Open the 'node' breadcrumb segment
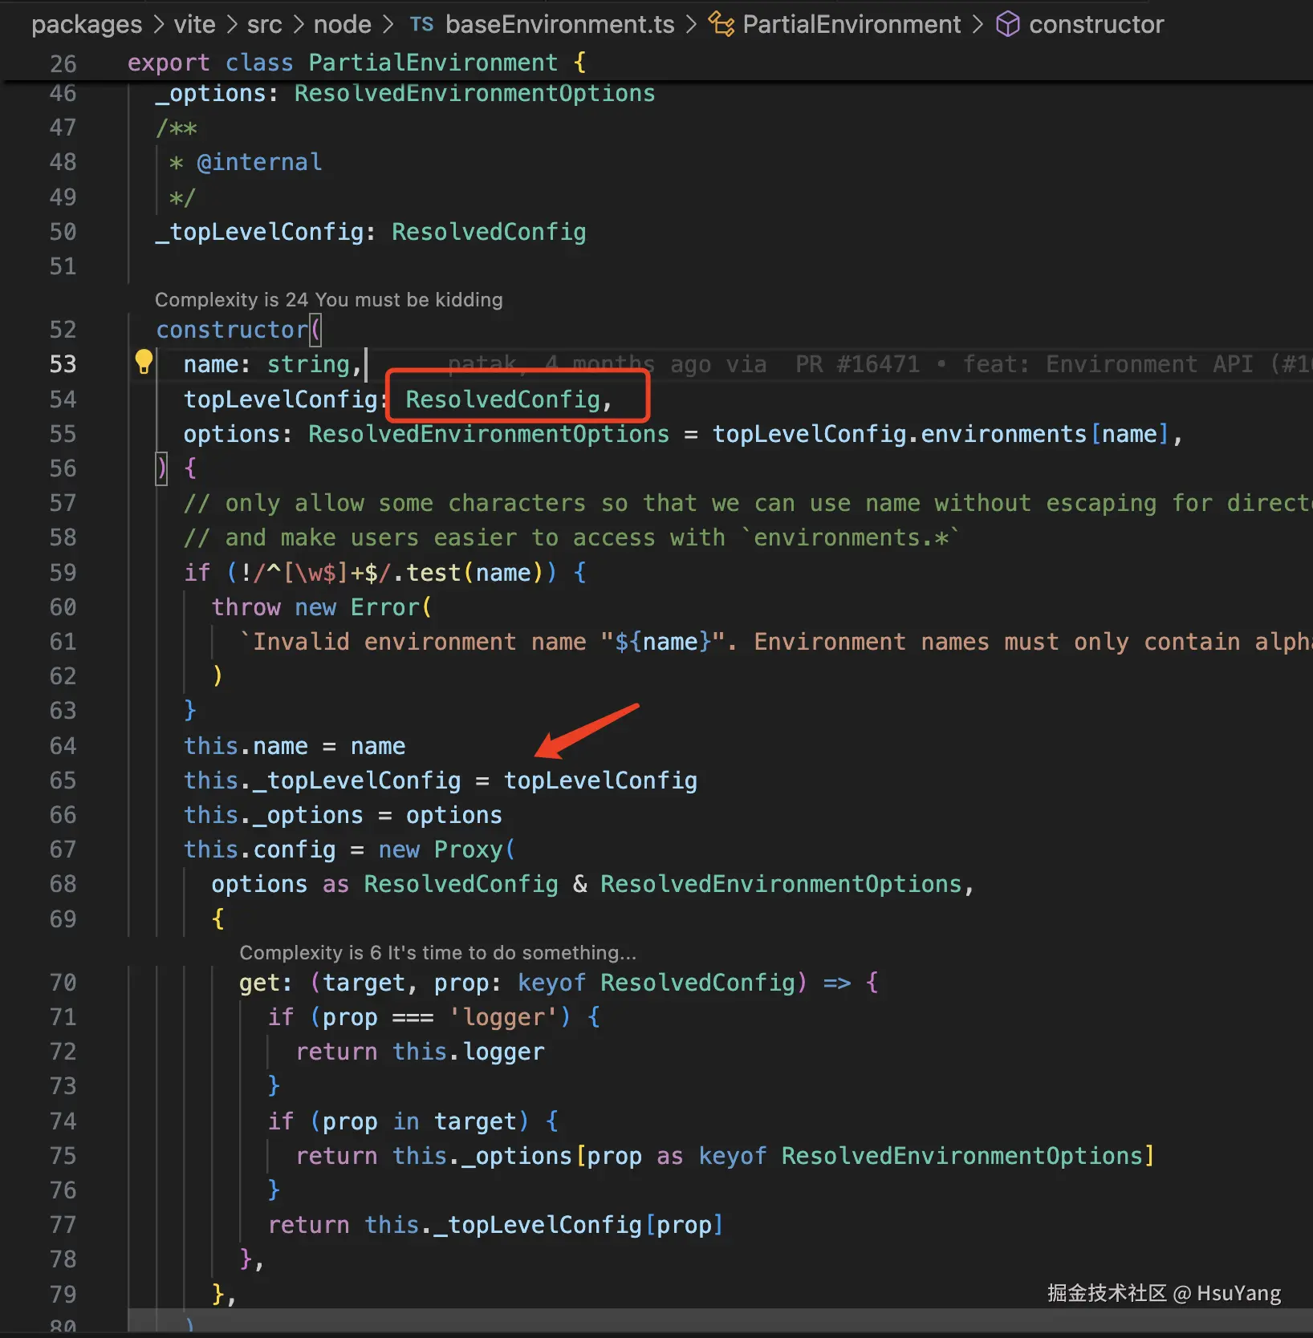This screenshot has width=1313, height=1338. [x=342, y=24]
